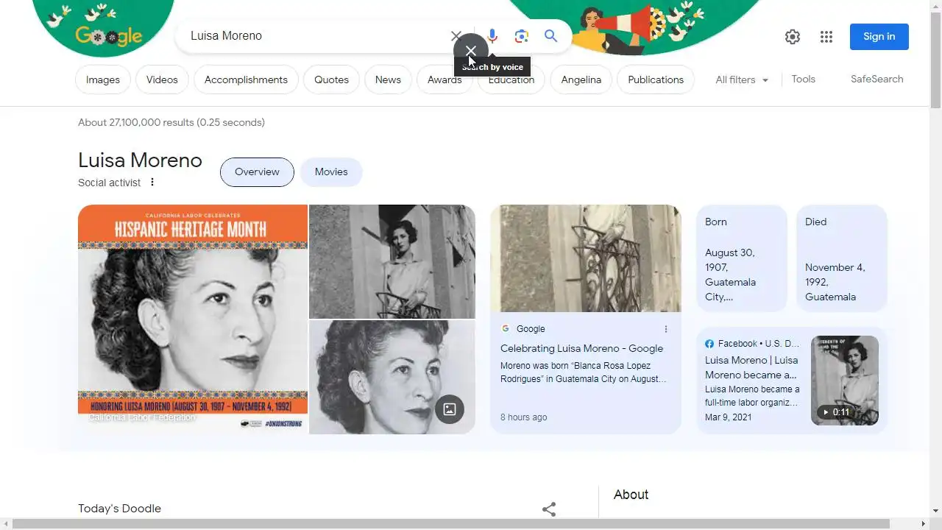Open options menu on Google article card

(x=666, y=329)
